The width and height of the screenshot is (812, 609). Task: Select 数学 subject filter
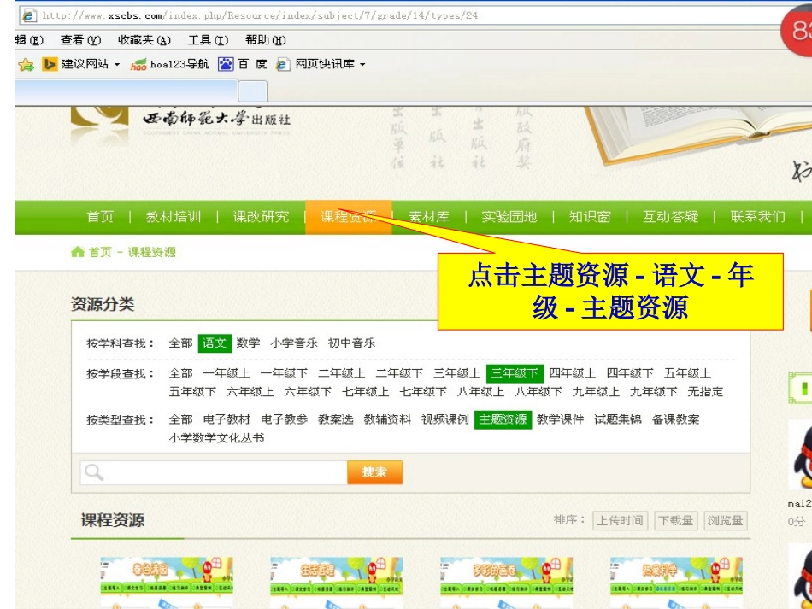point(248,343)
